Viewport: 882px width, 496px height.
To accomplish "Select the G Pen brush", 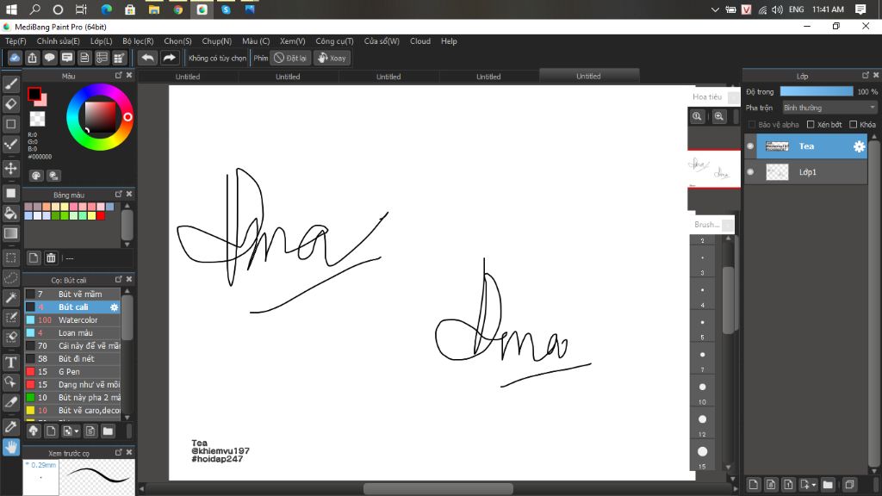I will [72, 372].
